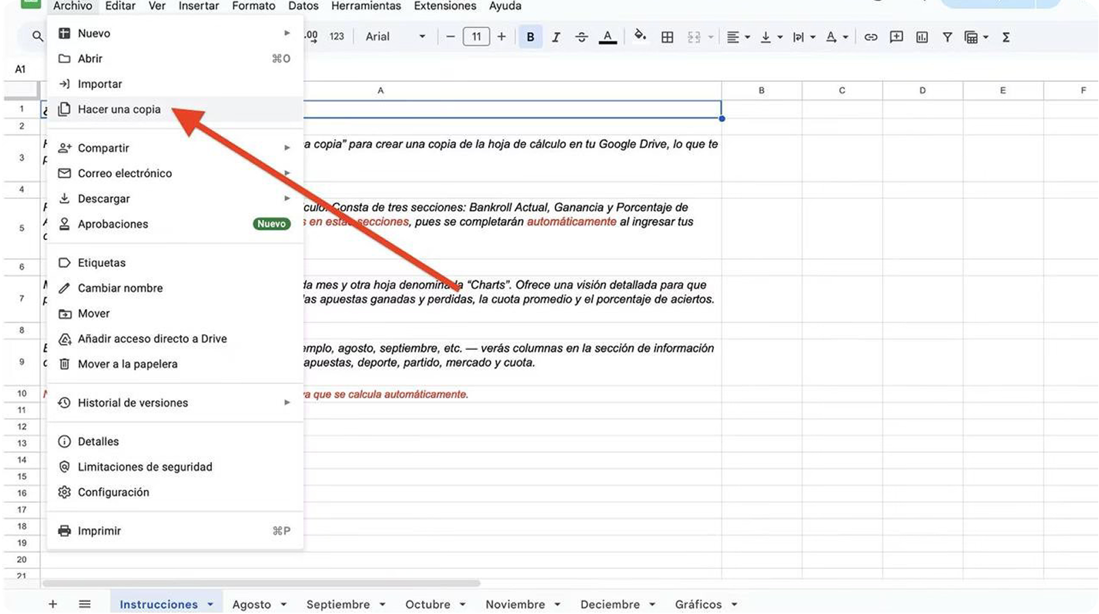
Task: Open the functions sigma icon
Action: click(x=1006, y=37)
